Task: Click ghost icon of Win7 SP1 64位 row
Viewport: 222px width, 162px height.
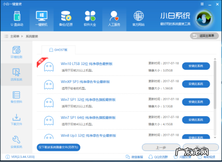Action: coord(49,121)
